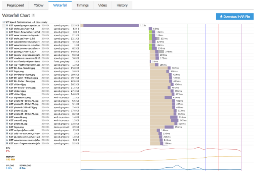Expand the GET woocommerce-layout request
Viewport: 254px width, 175px height.
(7, 35)
